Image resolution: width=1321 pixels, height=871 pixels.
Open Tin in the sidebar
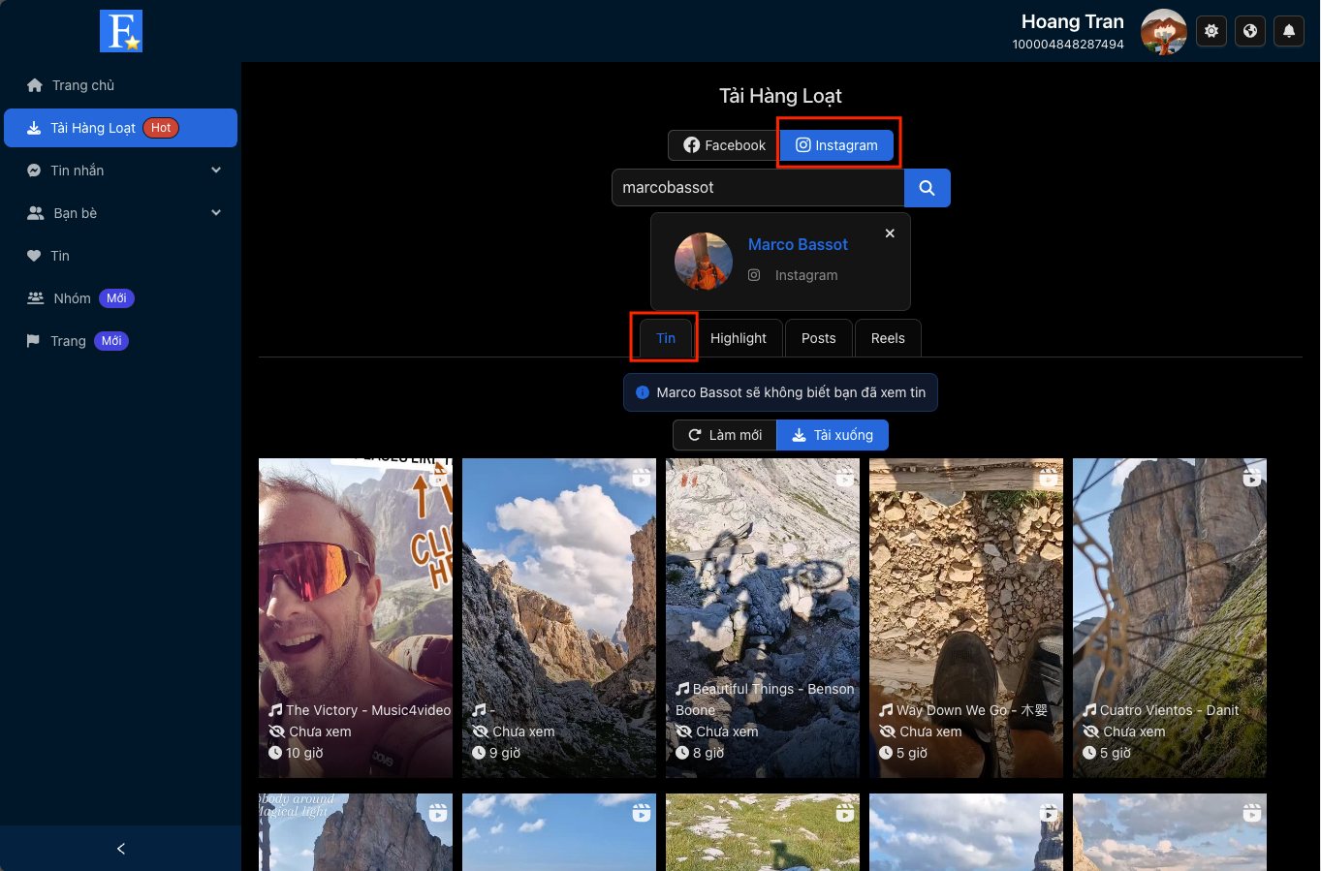(x=120, y=256)
